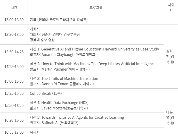Click presenter Amanda Claybaugh's name line
This screenshot has width=178, height=137.
[63, 54]
